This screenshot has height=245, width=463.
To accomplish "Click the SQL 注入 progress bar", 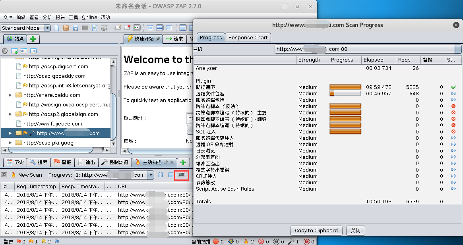I will [345, 131].
